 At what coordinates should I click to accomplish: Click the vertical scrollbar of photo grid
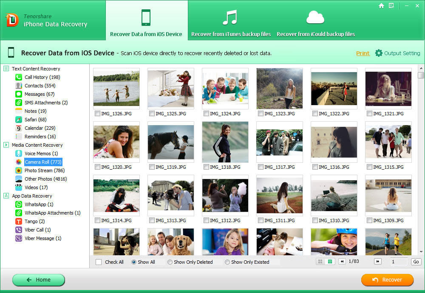421,159
